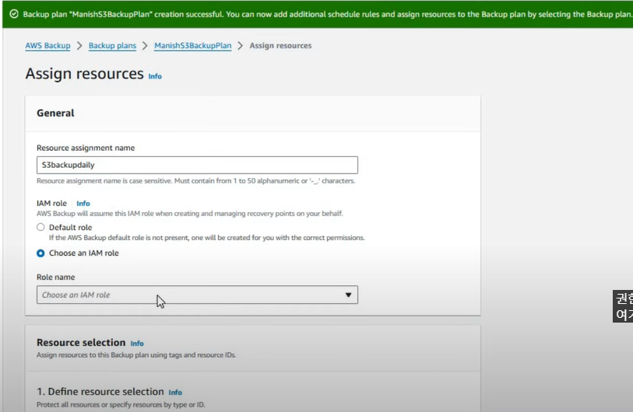The image size is (633, 412).
Task: Click the Resource selection heading
Action: point(81,342)
